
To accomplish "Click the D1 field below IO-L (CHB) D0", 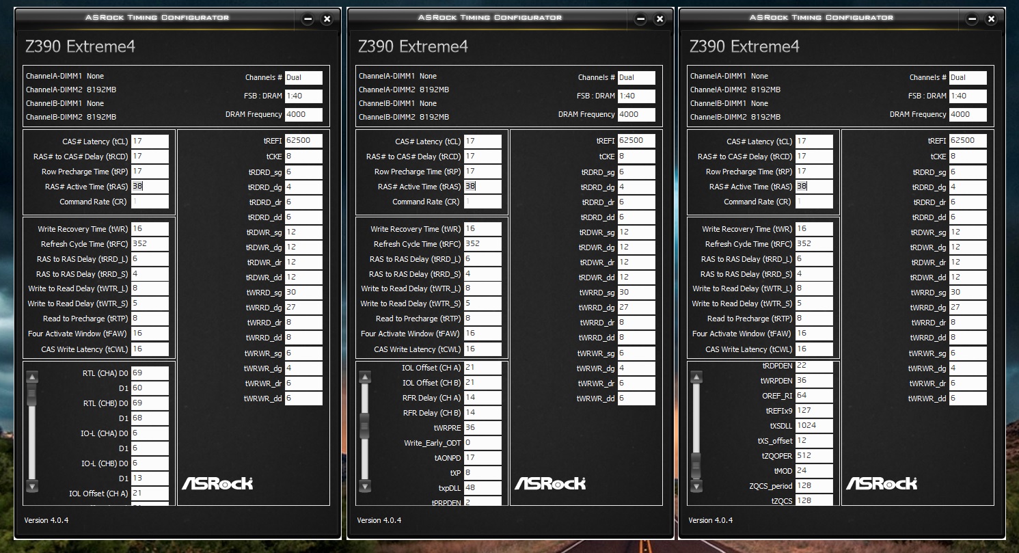I will click(x=150, y=478).
